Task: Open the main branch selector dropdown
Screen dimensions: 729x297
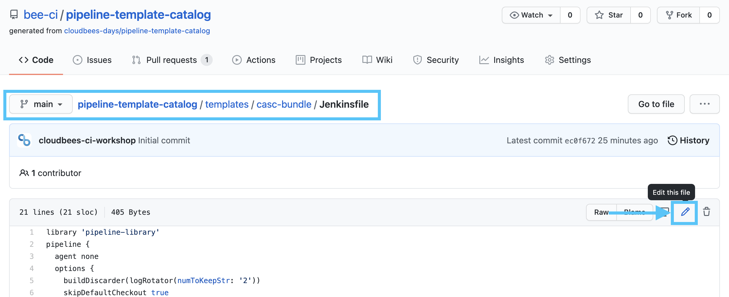Action: (x=41, y=104)
